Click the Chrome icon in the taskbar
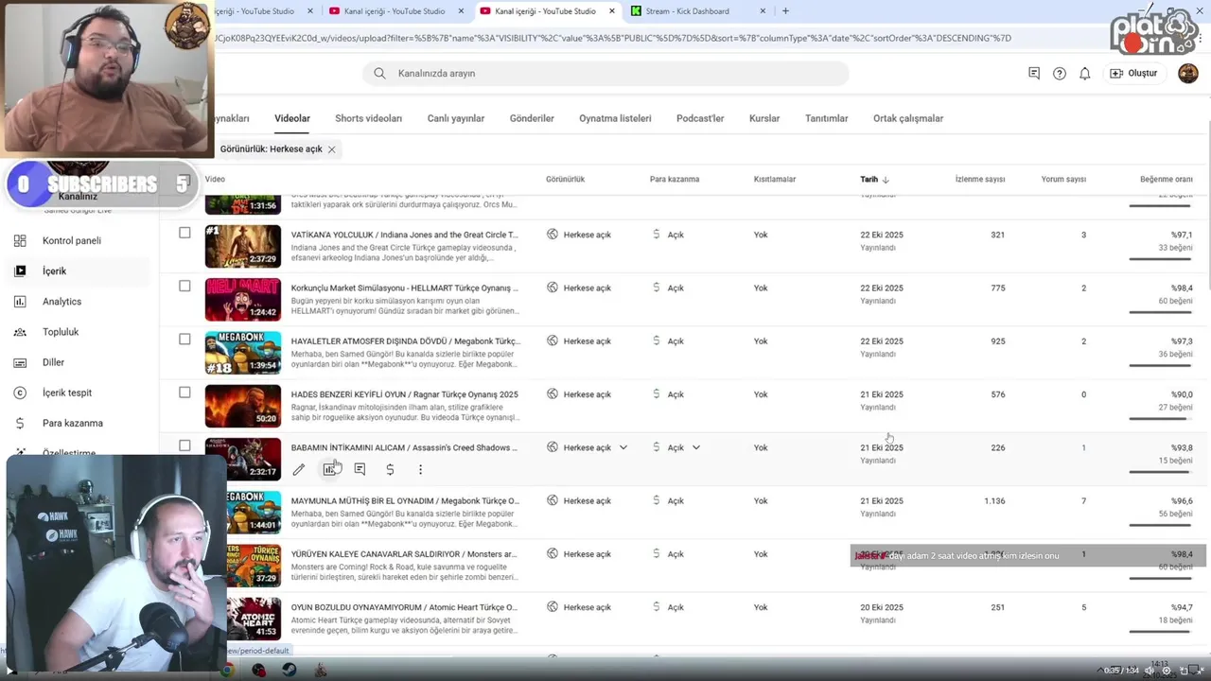 click(x=227, y=670)
